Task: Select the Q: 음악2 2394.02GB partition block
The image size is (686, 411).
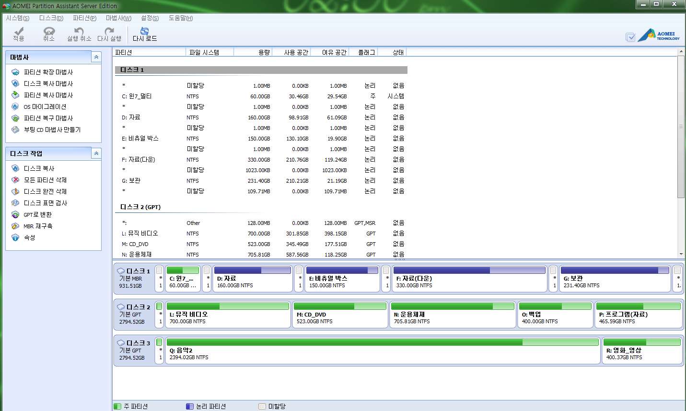Action: coord(383,351)
